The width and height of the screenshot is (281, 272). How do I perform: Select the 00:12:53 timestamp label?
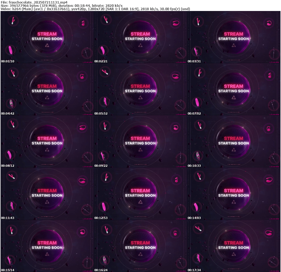pos(101,218)
